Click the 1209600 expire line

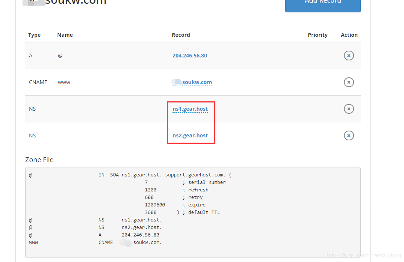(x=175, y=205)
